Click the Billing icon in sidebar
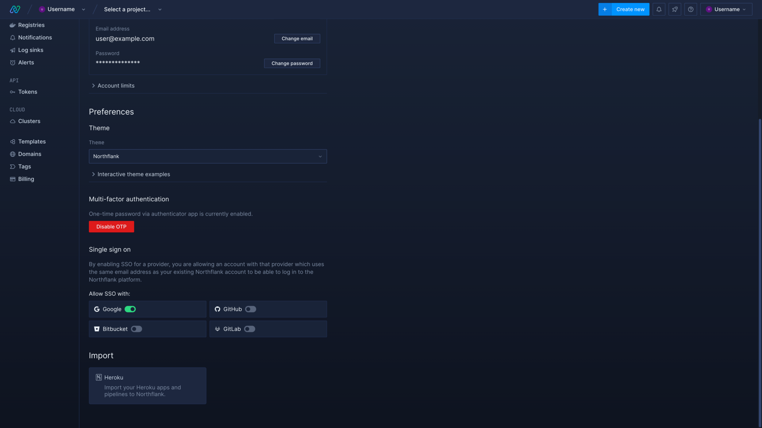762x428 pixels. tap(13, 179)
